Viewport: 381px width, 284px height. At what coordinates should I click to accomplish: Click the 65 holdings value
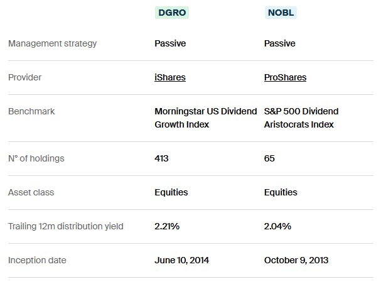click(270, 158)
